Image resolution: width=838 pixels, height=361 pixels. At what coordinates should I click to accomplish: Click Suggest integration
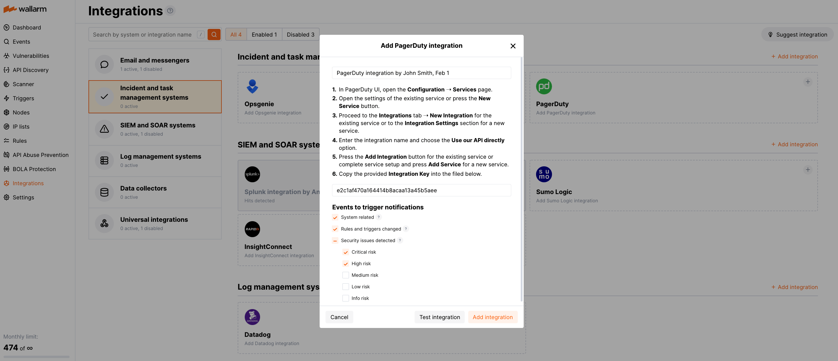797,34
